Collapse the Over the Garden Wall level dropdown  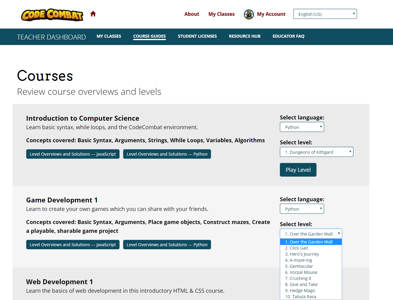coord(311,234)
